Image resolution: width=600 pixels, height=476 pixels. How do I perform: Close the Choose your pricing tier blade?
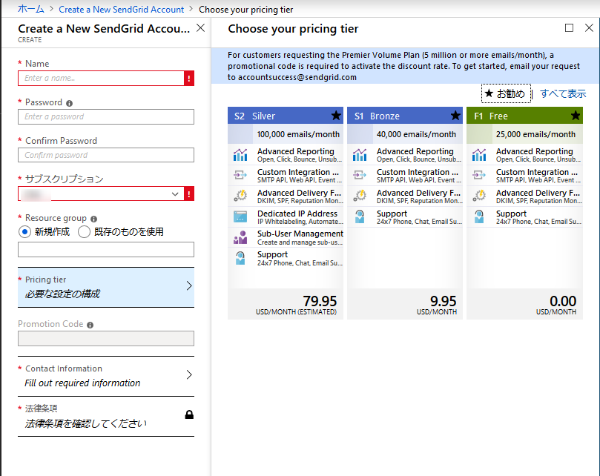coord(590,28)
